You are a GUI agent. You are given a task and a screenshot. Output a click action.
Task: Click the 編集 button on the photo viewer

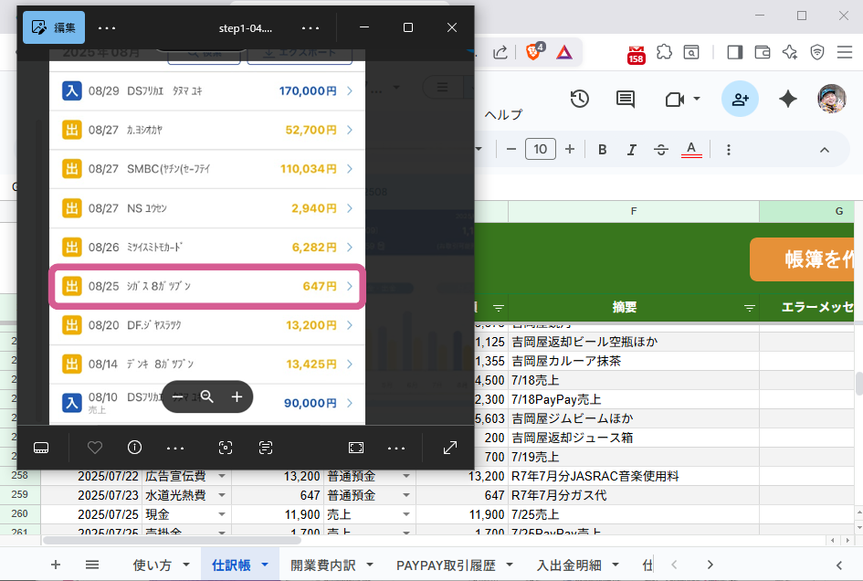click(x=53, y=27)
